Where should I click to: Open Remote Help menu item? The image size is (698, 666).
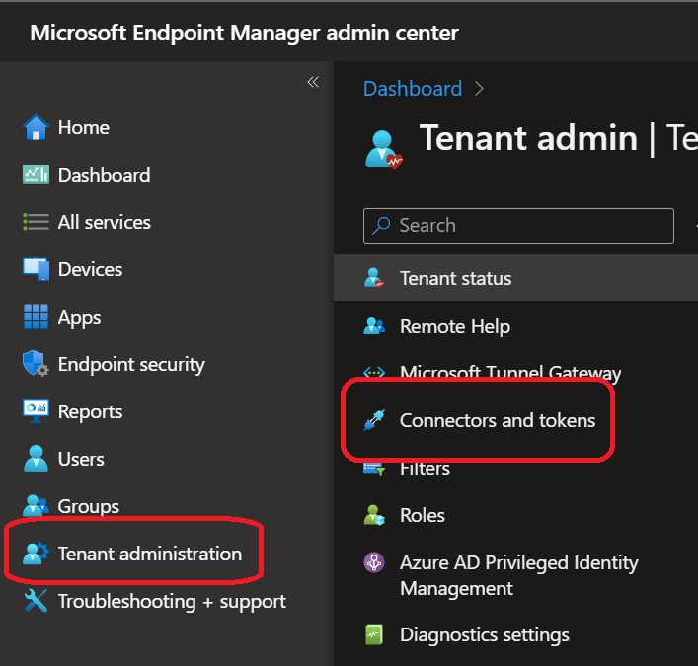[x=454, y=326]
